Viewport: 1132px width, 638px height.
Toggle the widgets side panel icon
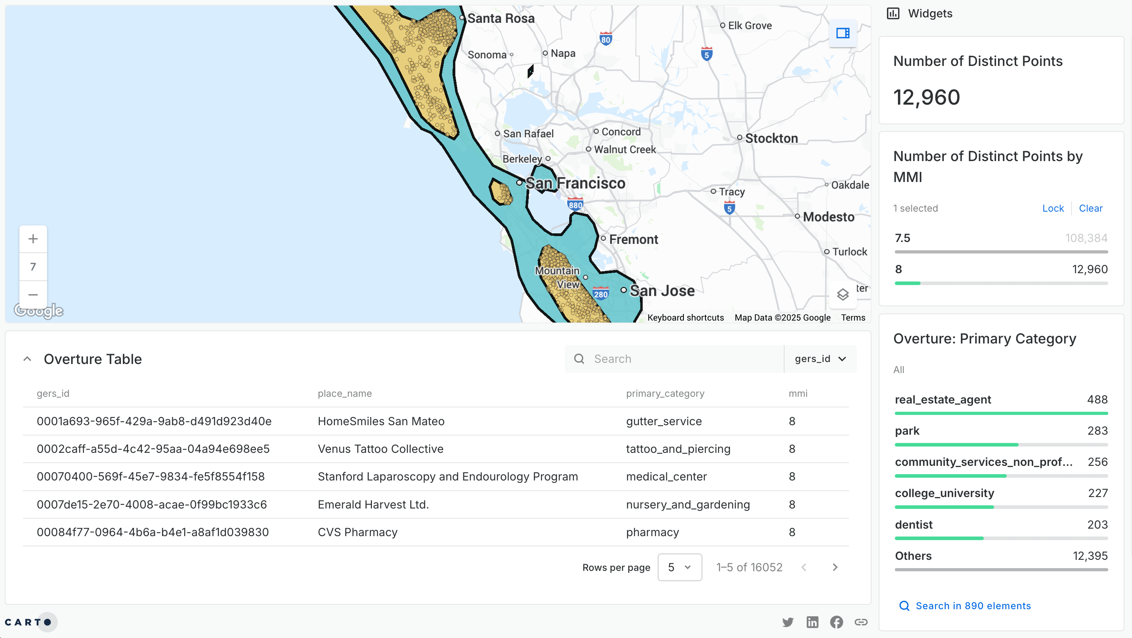[842, 33]
